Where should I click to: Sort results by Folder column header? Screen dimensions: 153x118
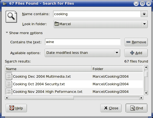click(117, 69)
